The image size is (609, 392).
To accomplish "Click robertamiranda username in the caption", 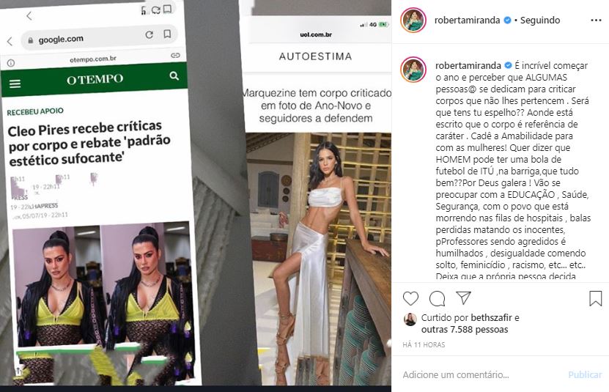I will (x=468, y=66).
